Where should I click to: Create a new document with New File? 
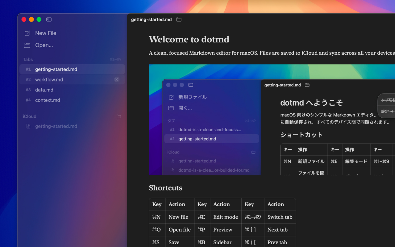point(46,33)
